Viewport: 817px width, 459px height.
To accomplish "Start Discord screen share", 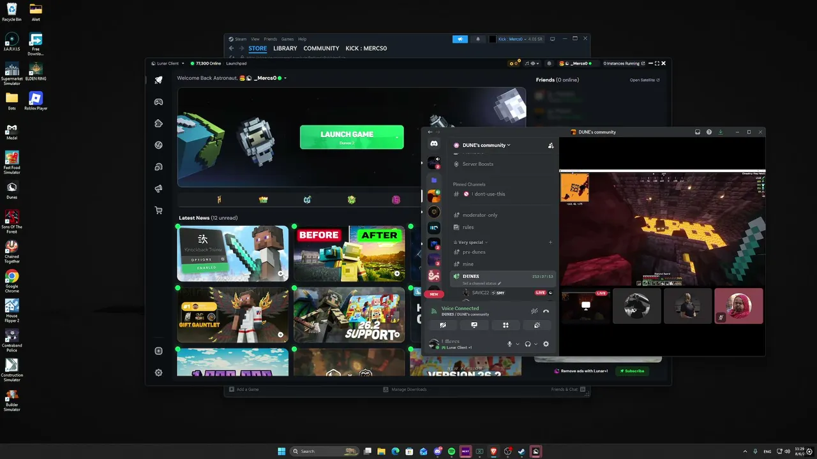I will point(474,325).
